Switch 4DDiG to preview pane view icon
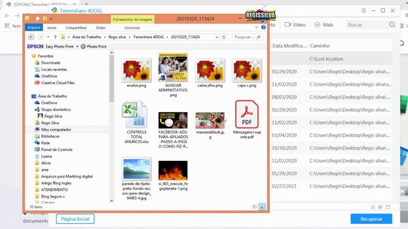Viewport: 408px width, 229px height. pos(388,207)
